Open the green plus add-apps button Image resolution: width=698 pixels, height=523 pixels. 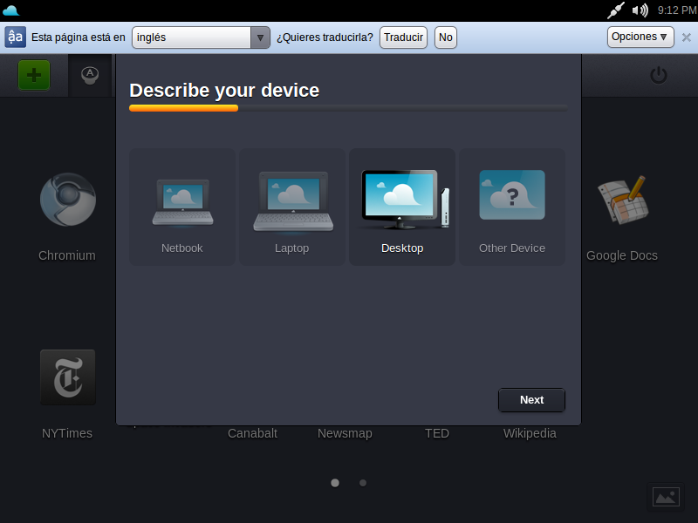coord(34,75)
